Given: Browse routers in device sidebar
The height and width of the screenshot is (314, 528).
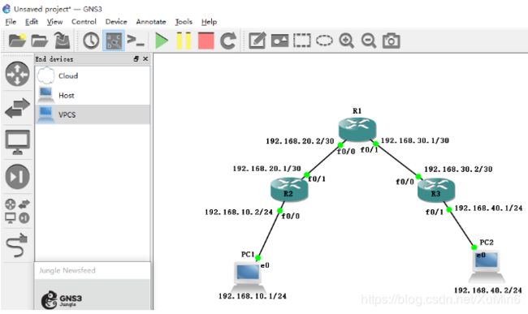Looking at the screenshot, I should click(18, 74).
